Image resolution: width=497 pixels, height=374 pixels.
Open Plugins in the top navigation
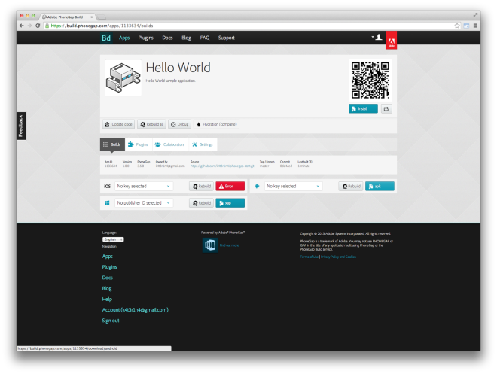click(146, 38)
